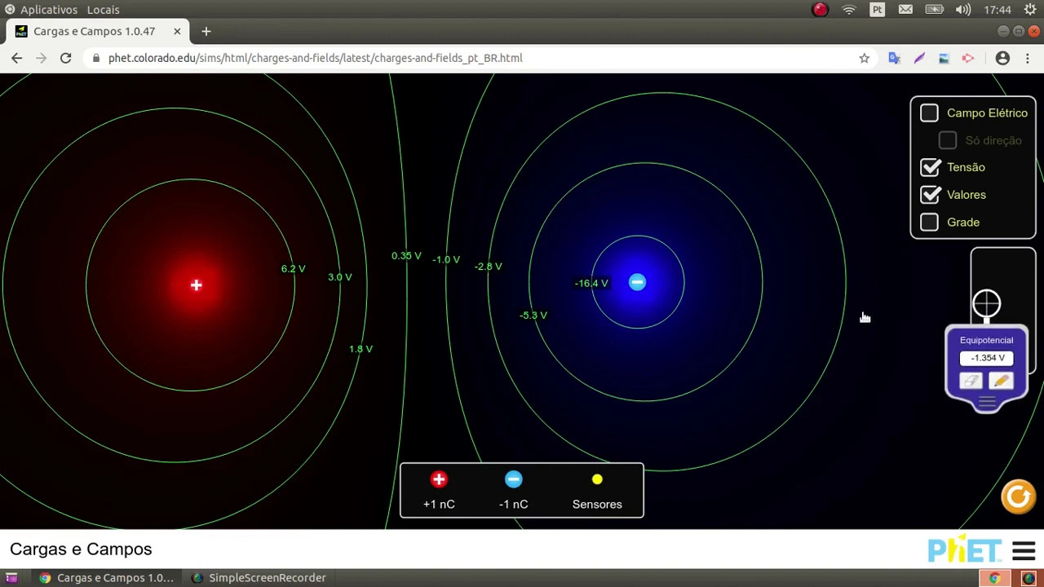Switch to the Cargas e Campos taskbar window
Image resolution: width=1044 pixels, height=587 pixels.
[107, 577]
